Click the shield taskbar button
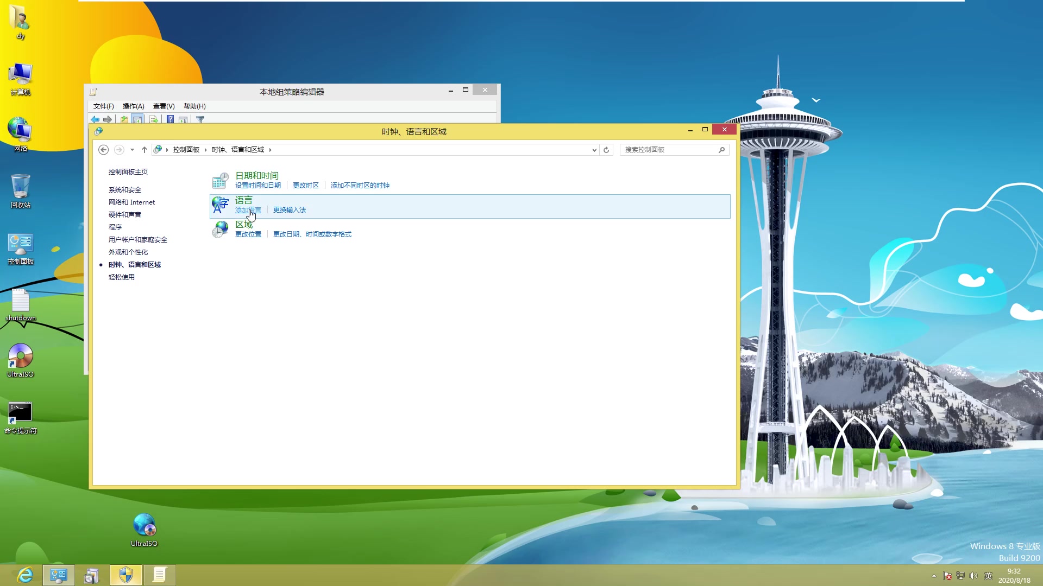Image resolution: width=1043 pixels, height=586 pixels. pyautogui.click(x=126, y=575)
